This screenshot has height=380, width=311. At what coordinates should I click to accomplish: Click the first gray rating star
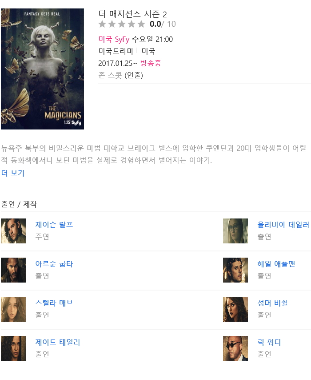[102, 24]
